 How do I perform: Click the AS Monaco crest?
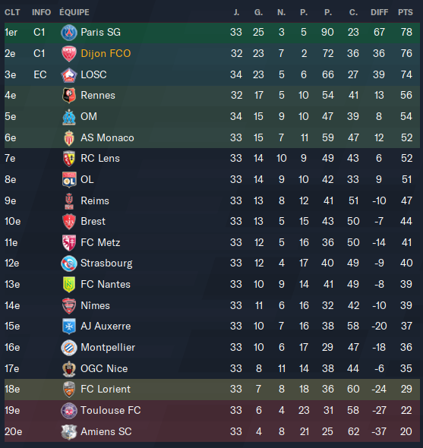click(x=69, y=138)
